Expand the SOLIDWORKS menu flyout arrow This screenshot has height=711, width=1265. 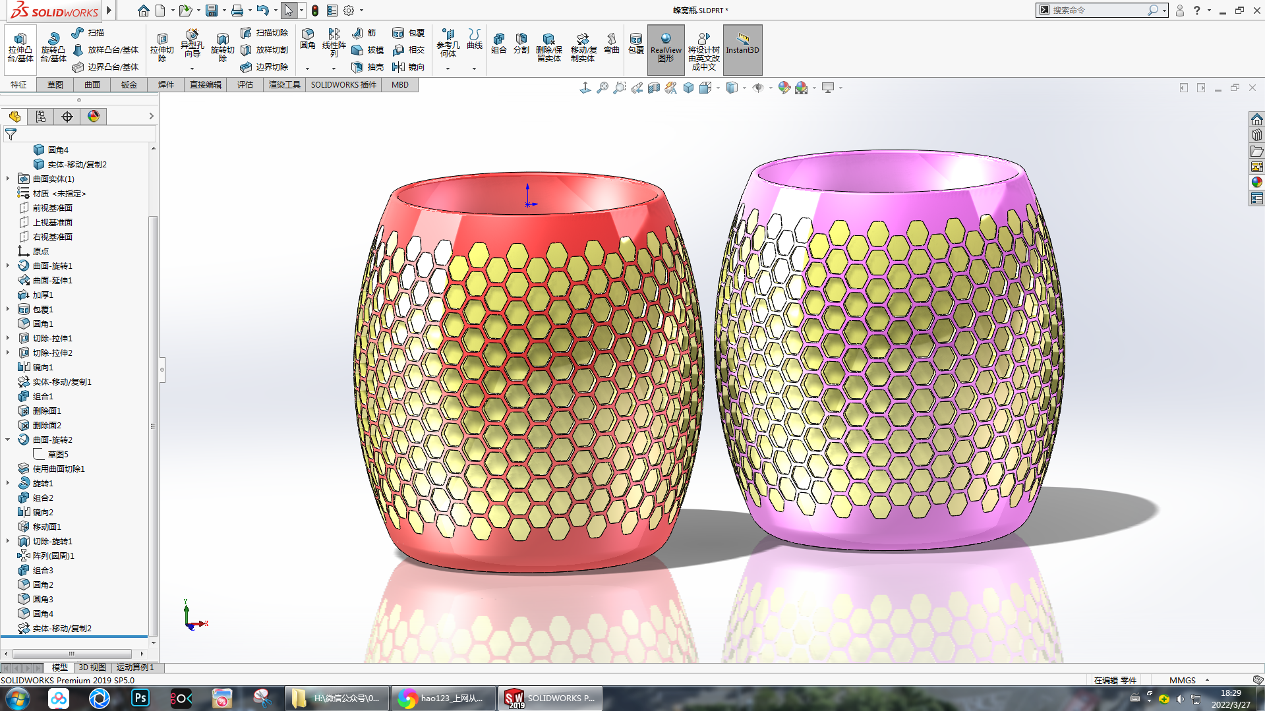point(109,11)
